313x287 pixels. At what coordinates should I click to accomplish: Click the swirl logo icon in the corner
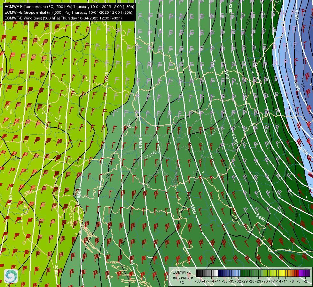click(x=11, y=276)
